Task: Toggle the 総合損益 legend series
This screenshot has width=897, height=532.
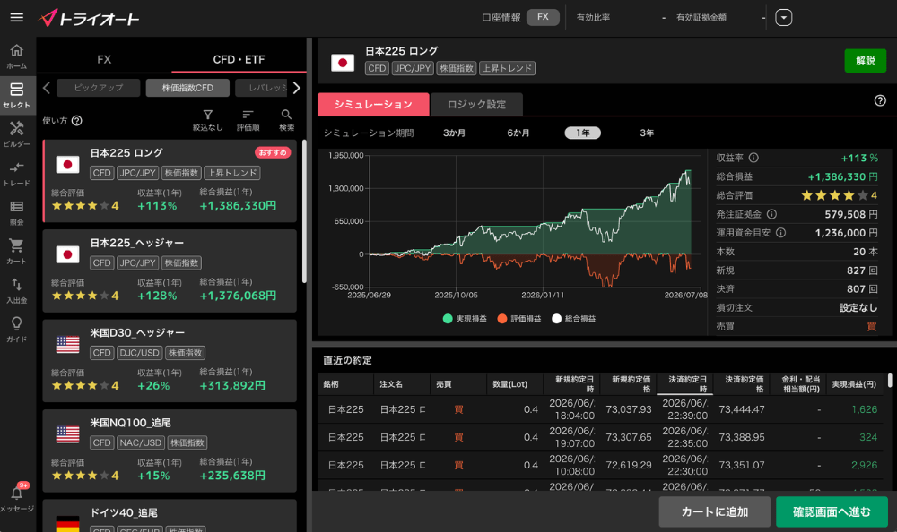Action: click(x=573, y=319)
